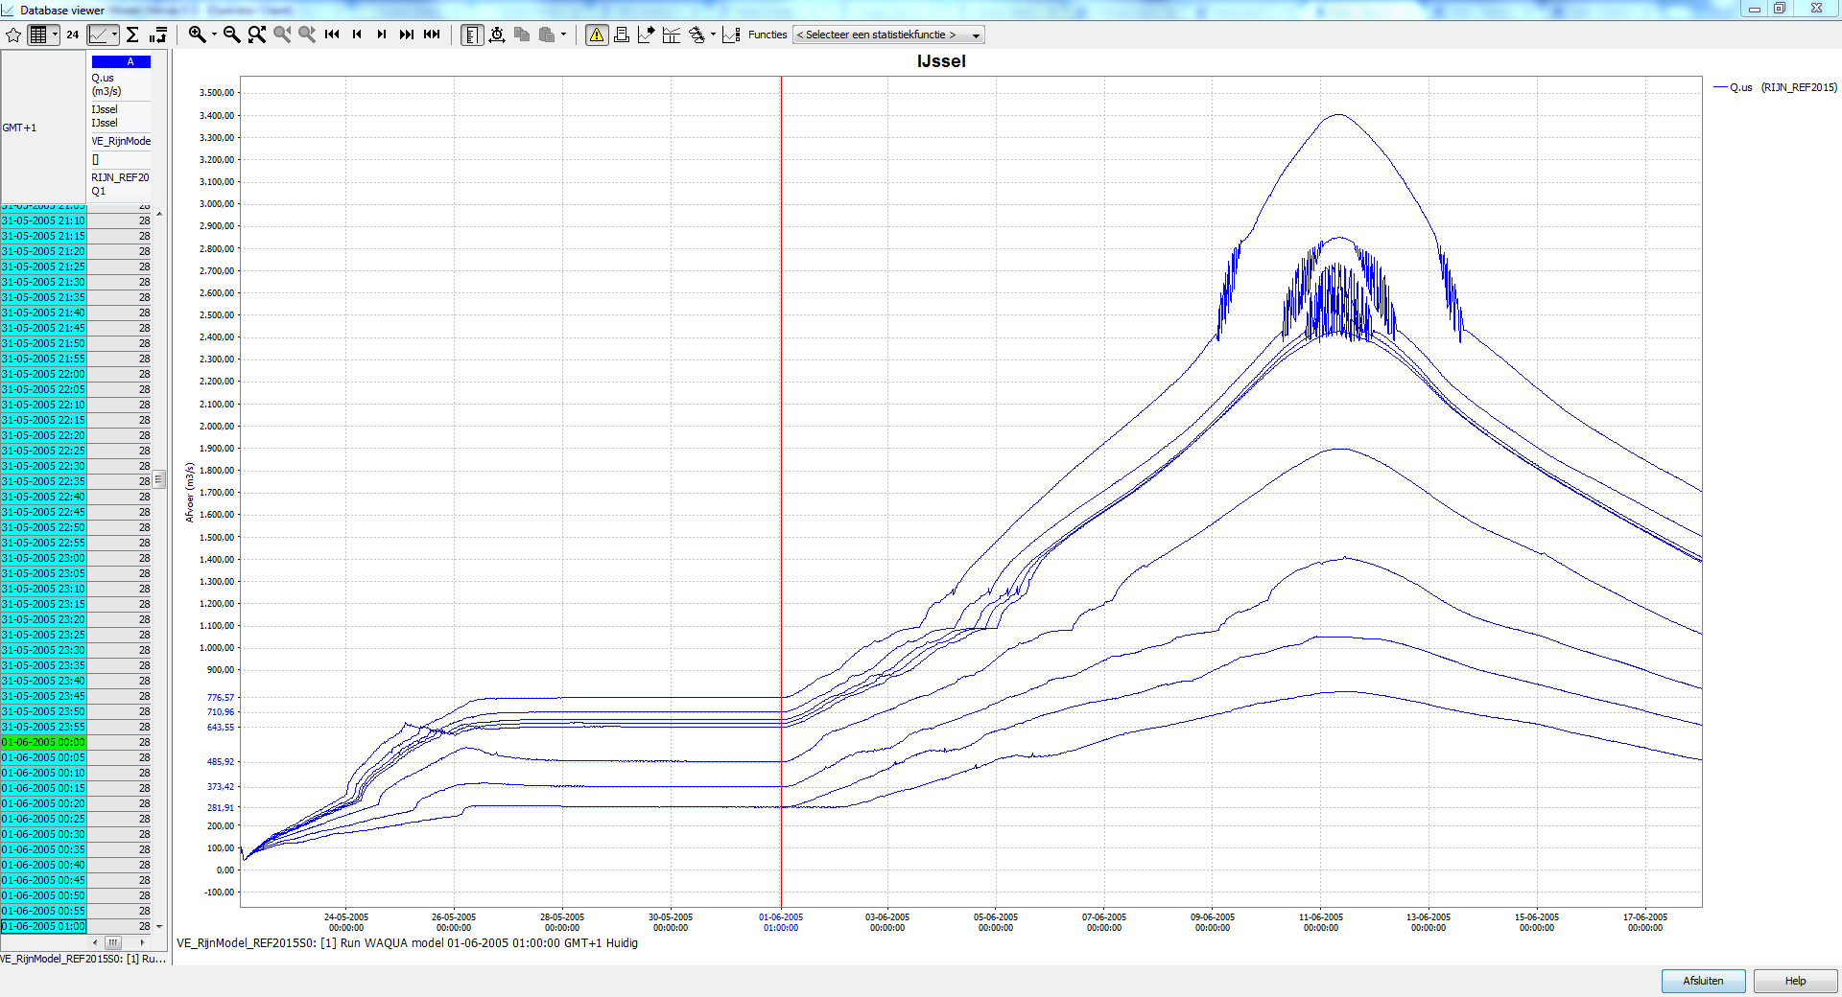Open the weather icon dropdown arrow
Viewport: 1842px width, 997px height.
pyautogui.click(x=713, y=35)
